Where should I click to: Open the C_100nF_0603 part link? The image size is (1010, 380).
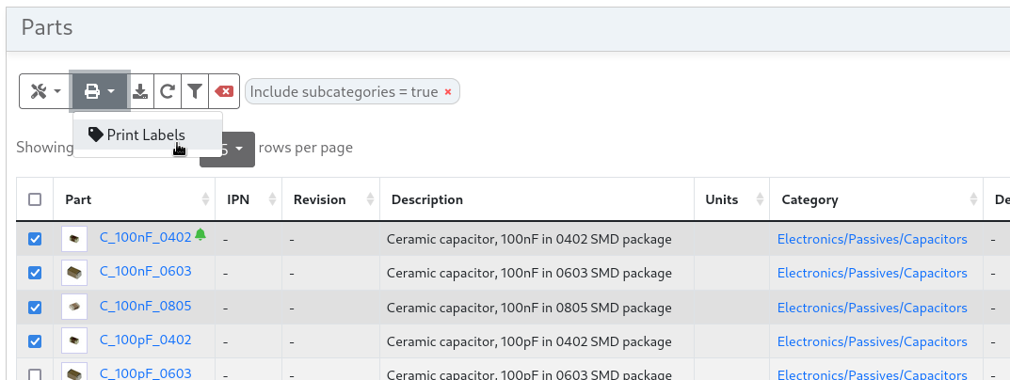tap(145, 273)
